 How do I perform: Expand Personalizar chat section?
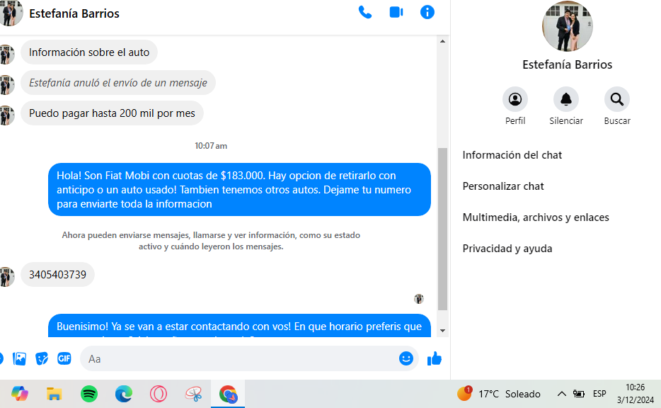pos(503,186)
